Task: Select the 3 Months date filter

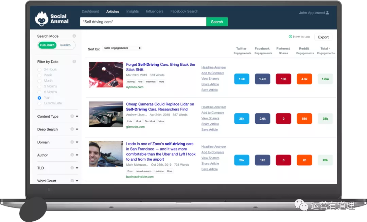Action: point(39,86)
